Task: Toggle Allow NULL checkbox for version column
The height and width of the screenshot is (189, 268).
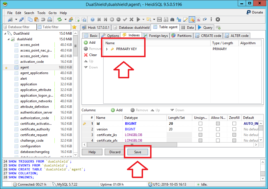Action: click(218, 129)
